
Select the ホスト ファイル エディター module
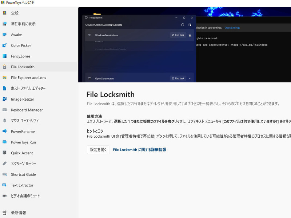29,88
